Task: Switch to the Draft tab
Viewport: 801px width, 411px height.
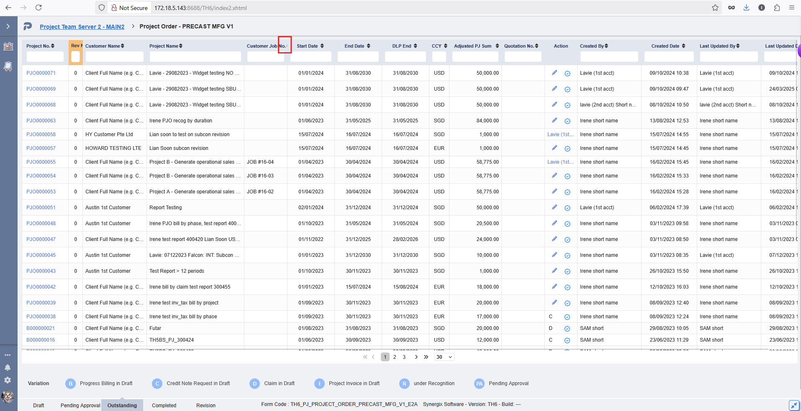Action: click(39, 405)
